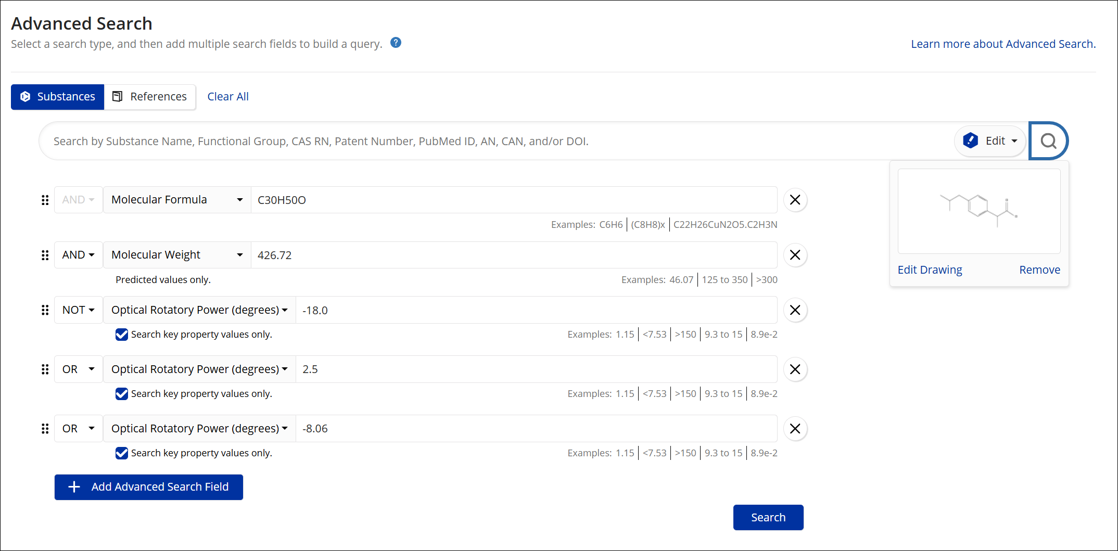Uncheck key property values only for 2.5 row
The image size is (1118, 551).
pyautogui.click(x=122, y=394)
